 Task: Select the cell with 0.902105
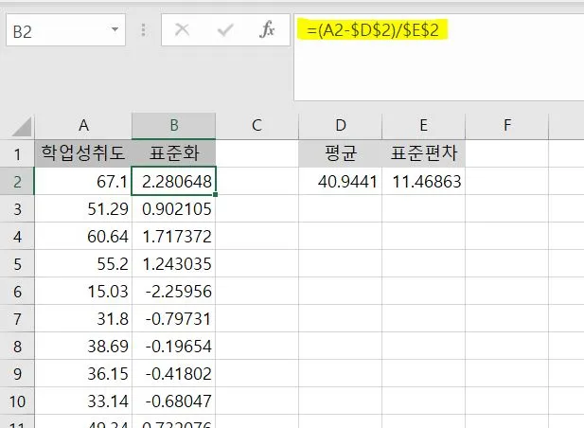(x=174, y=208)
